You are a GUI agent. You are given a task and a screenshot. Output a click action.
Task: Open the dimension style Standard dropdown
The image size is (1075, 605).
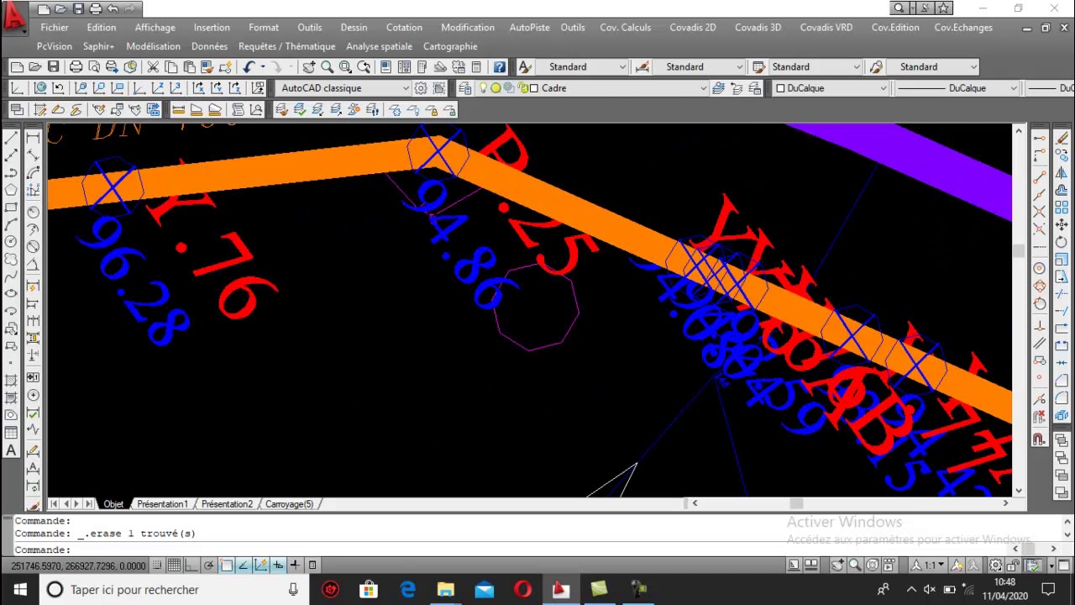click(698, 66)
